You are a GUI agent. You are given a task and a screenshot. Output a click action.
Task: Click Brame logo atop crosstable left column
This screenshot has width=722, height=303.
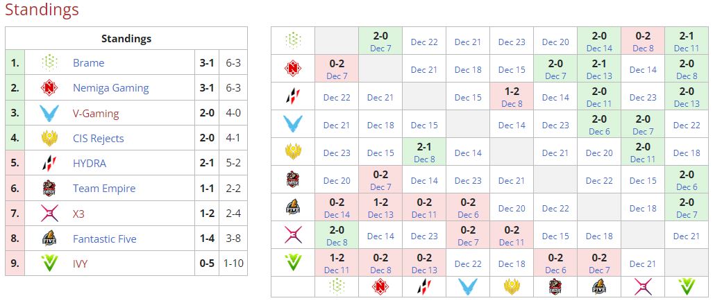click(293, 41)
